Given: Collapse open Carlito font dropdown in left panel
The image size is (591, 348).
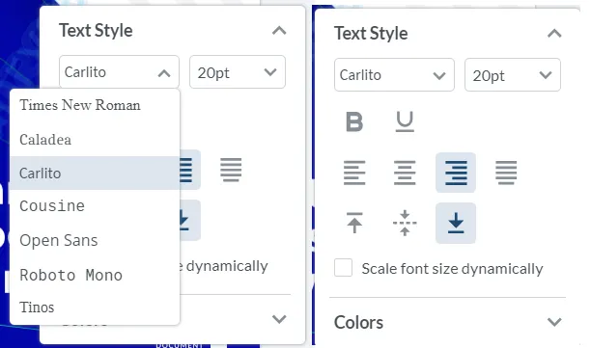Looking at the screenshot, I should [x=119, y=72].
